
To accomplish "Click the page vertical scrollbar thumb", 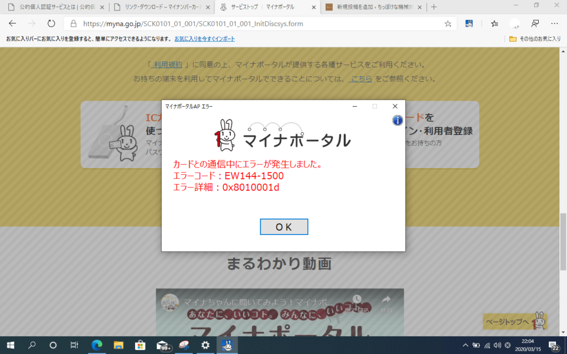I will (x=563, y=242).
